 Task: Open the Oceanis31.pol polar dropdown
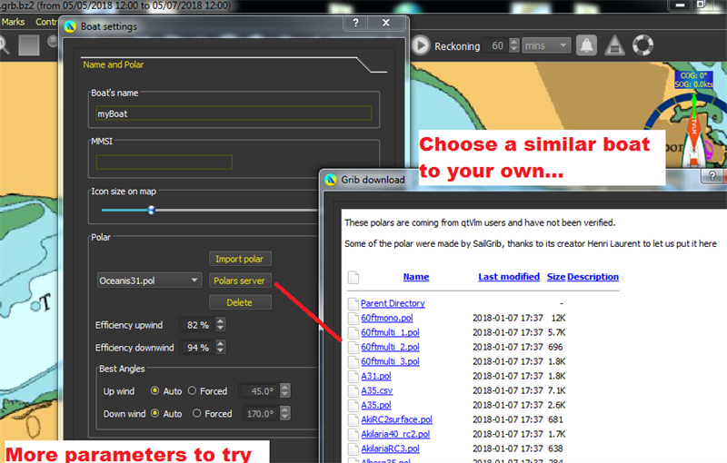tap(149, 281)
